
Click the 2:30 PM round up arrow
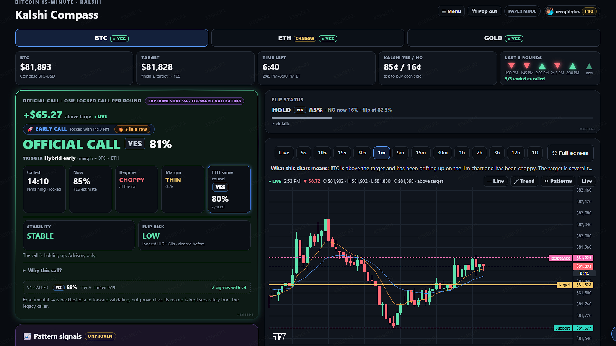(573, 66)
